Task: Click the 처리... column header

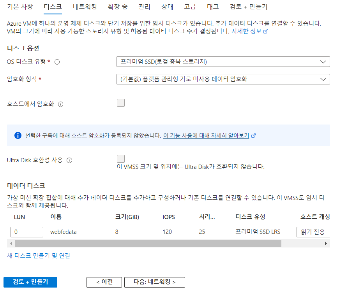Action: (x=207, y=217)
